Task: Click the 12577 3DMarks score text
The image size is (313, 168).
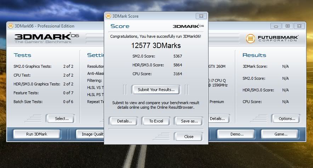Action: (x=156, y=46)
